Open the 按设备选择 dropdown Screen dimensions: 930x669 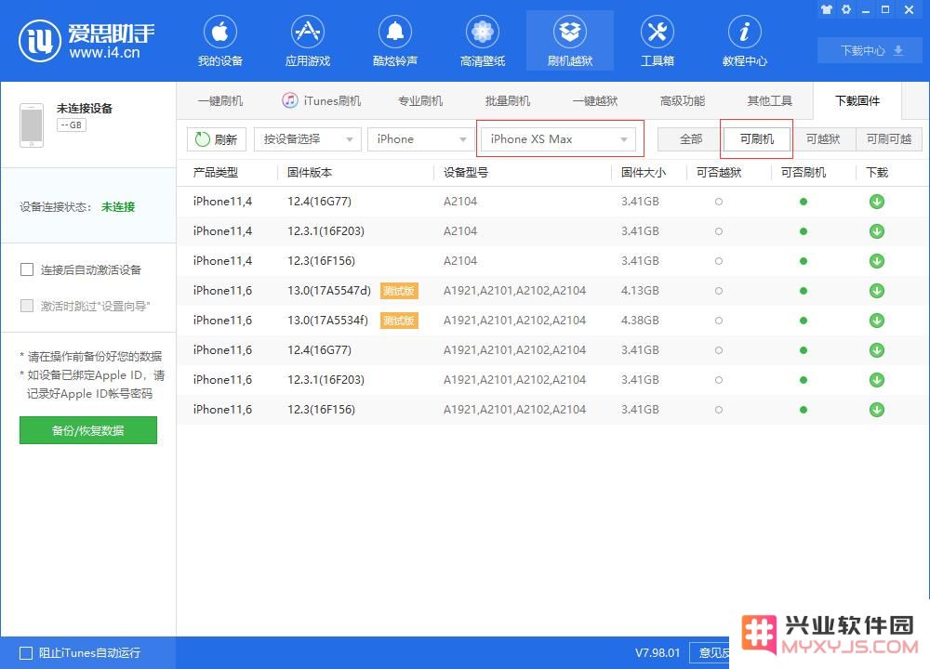[307, 139]
